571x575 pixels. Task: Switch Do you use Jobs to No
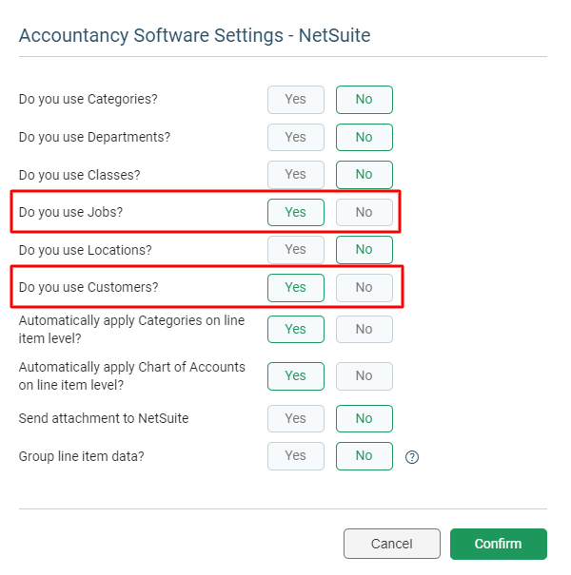364,212
